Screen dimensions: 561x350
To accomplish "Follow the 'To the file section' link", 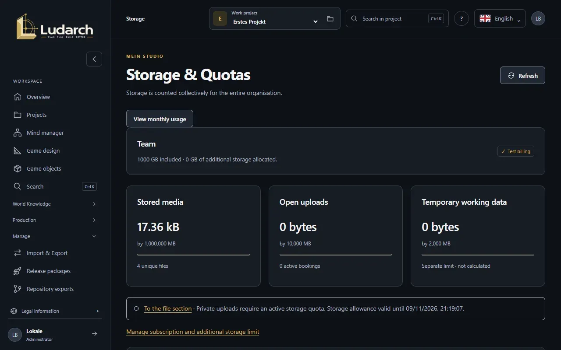I will click(x=168, y=308).
